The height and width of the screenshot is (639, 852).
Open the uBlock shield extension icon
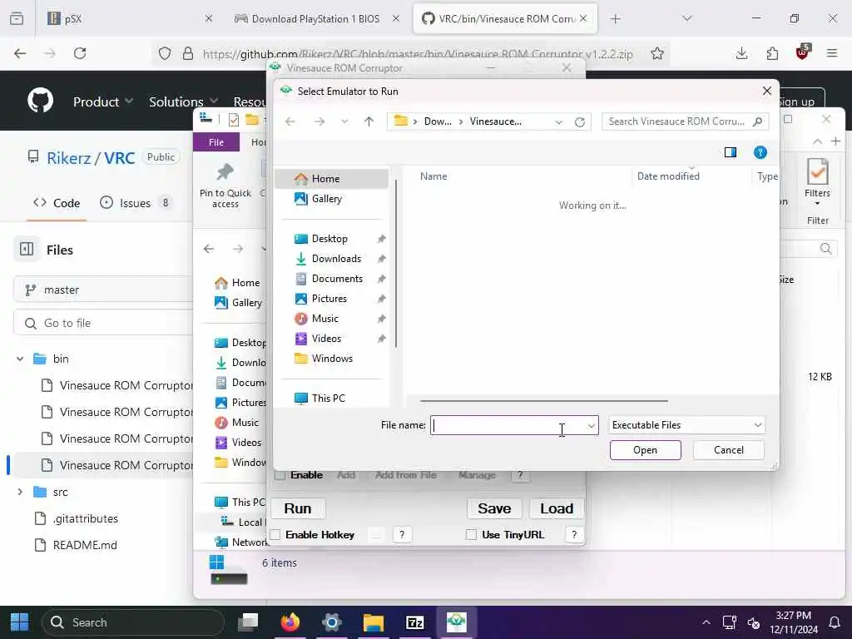tap(803, 52)
